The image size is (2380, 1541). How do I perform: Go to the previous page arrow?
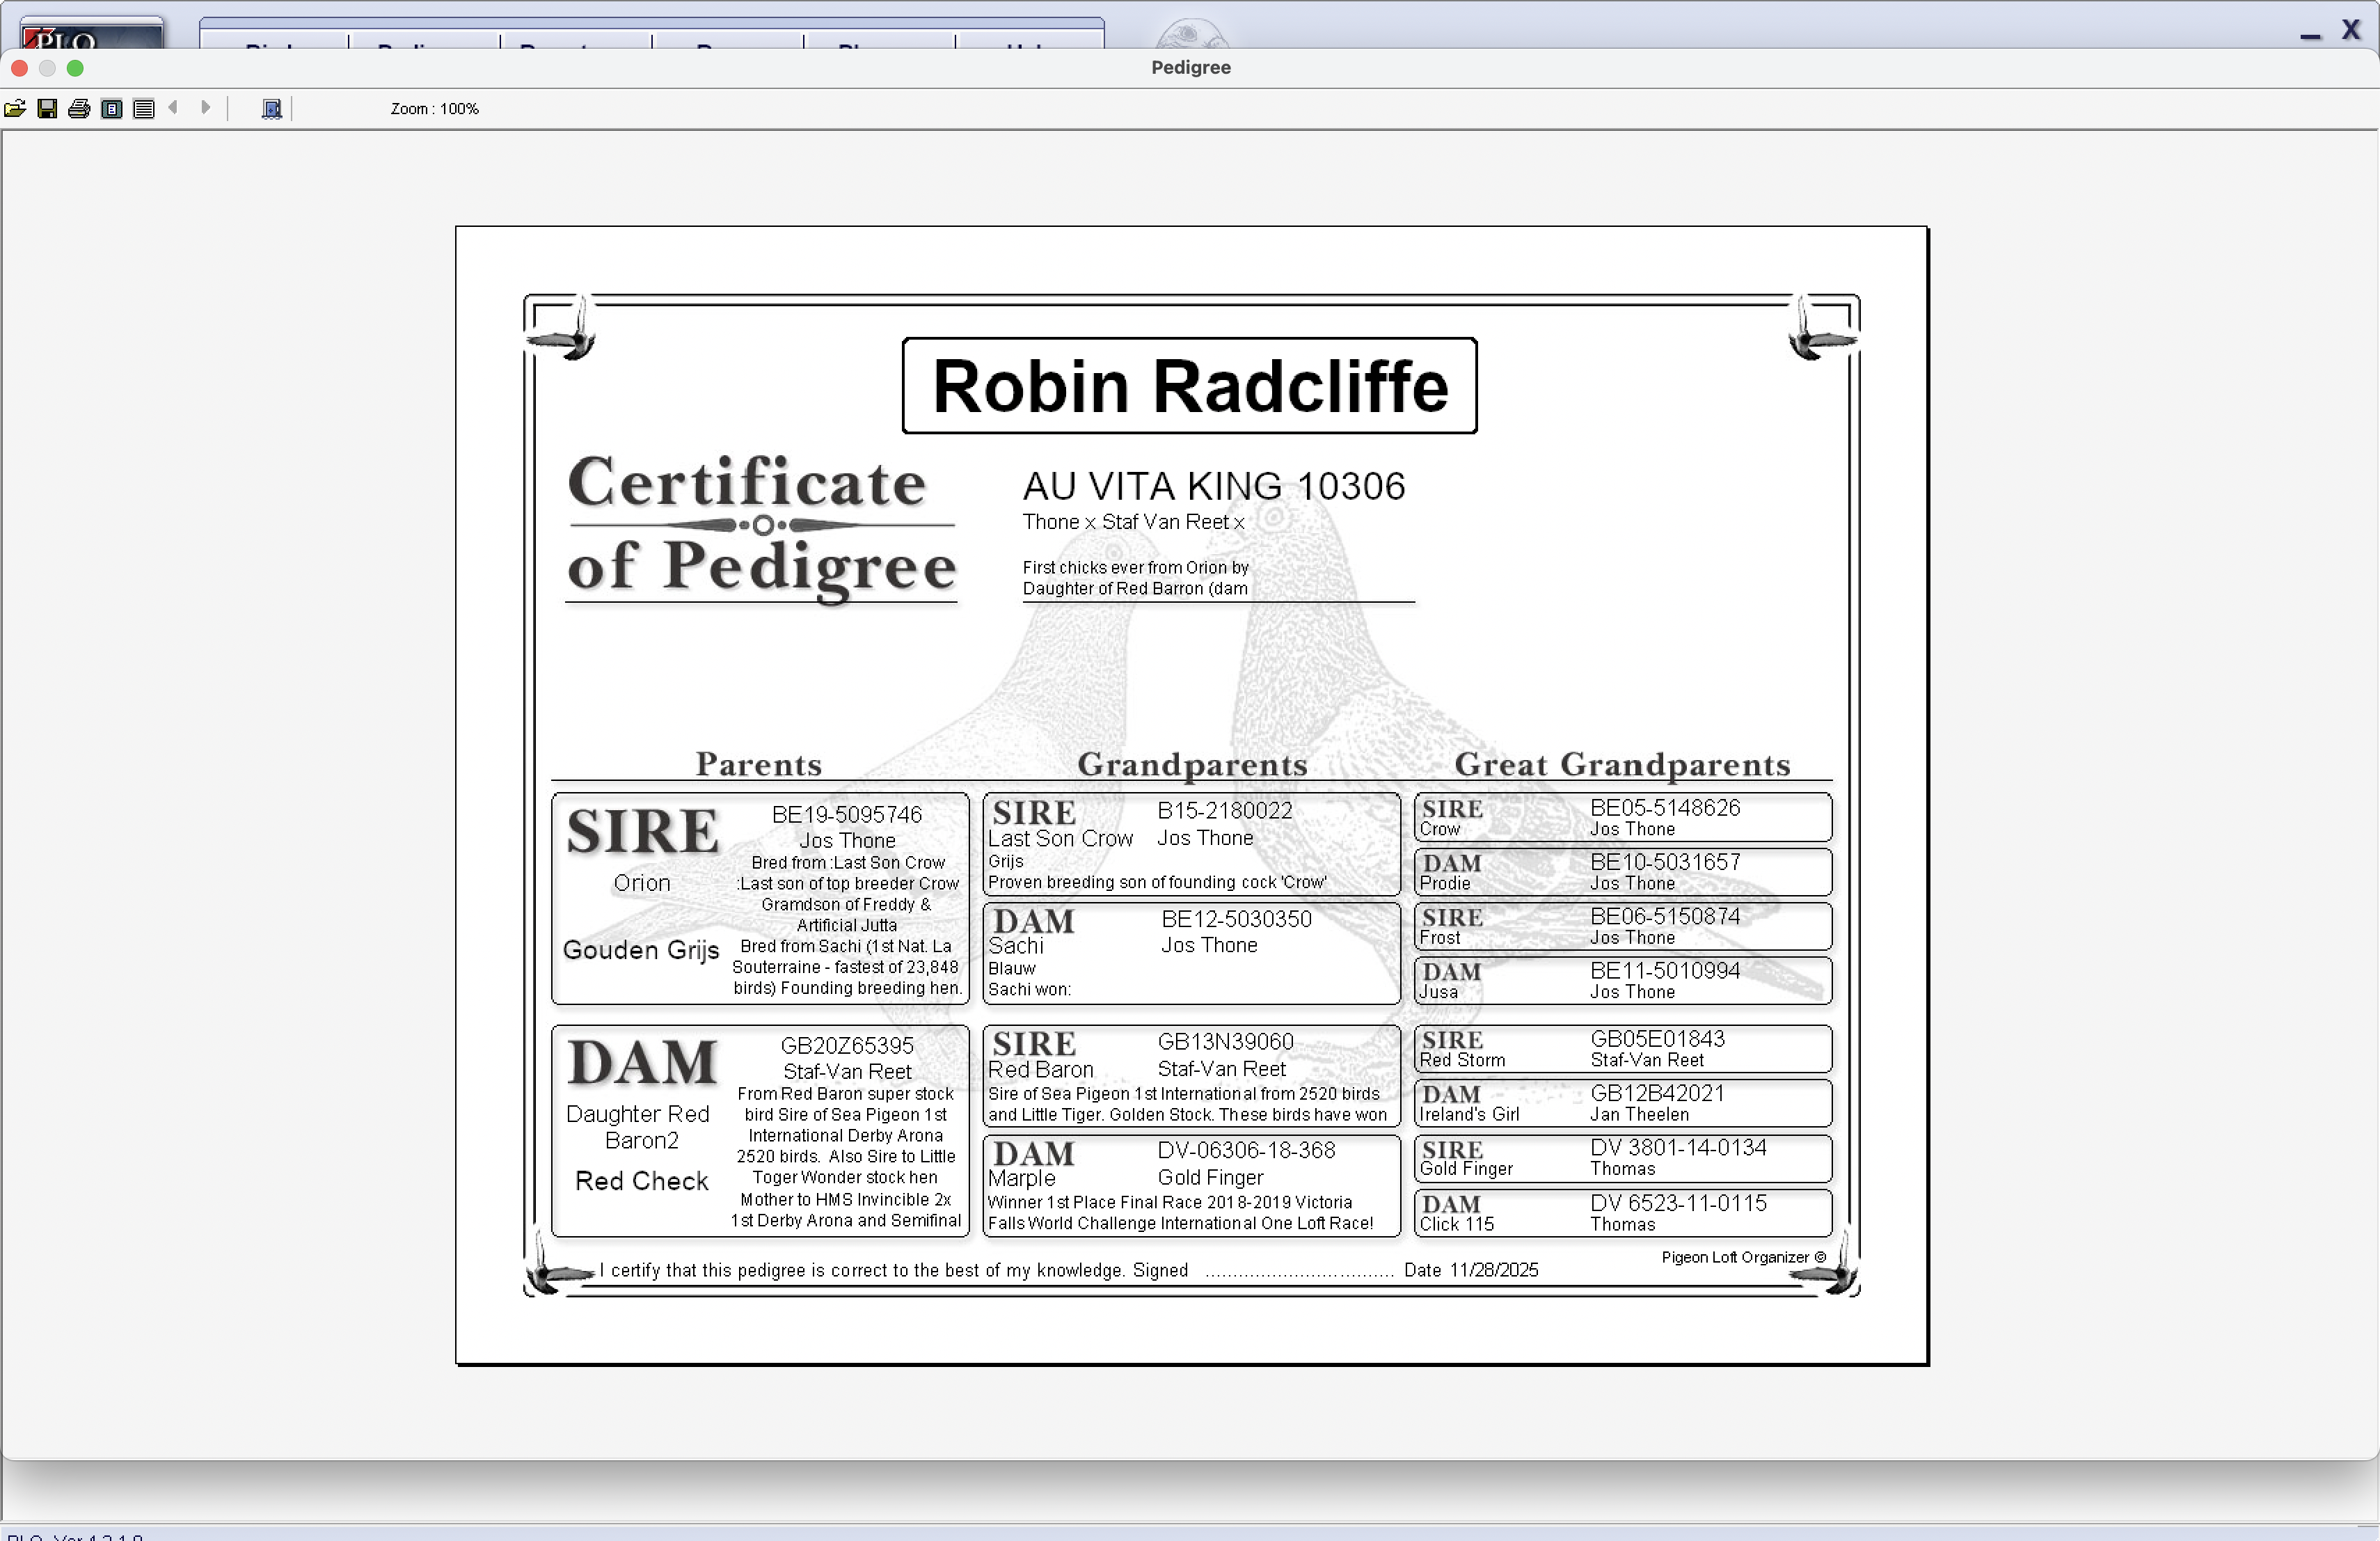click(x=174, y=108)
